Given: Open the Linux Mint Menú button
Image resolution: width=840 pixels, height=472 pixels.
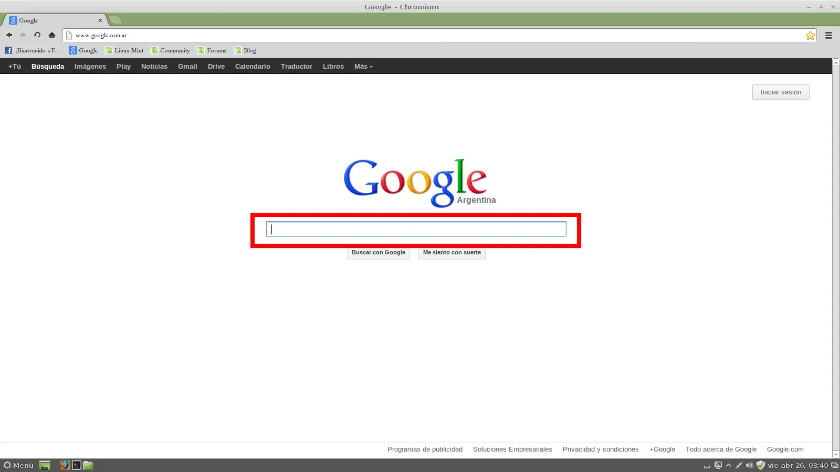Looking at the screenshot, I should [18, 465].
